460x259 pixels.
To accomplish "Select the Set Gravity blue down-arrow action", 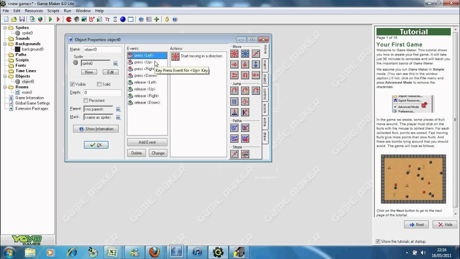I will (x=256, y=65).
